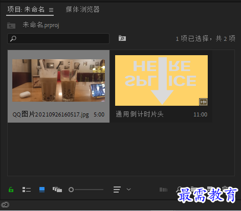Select the 项目: 未命名 tab

click(26, 9)
